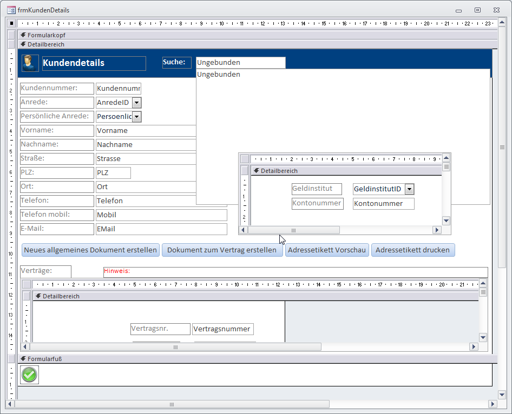The width and height of the screenshot is (512, 414).
Task: Expand the Persoenliche Anrede dropdown arrow
Action: coord(136,117)
